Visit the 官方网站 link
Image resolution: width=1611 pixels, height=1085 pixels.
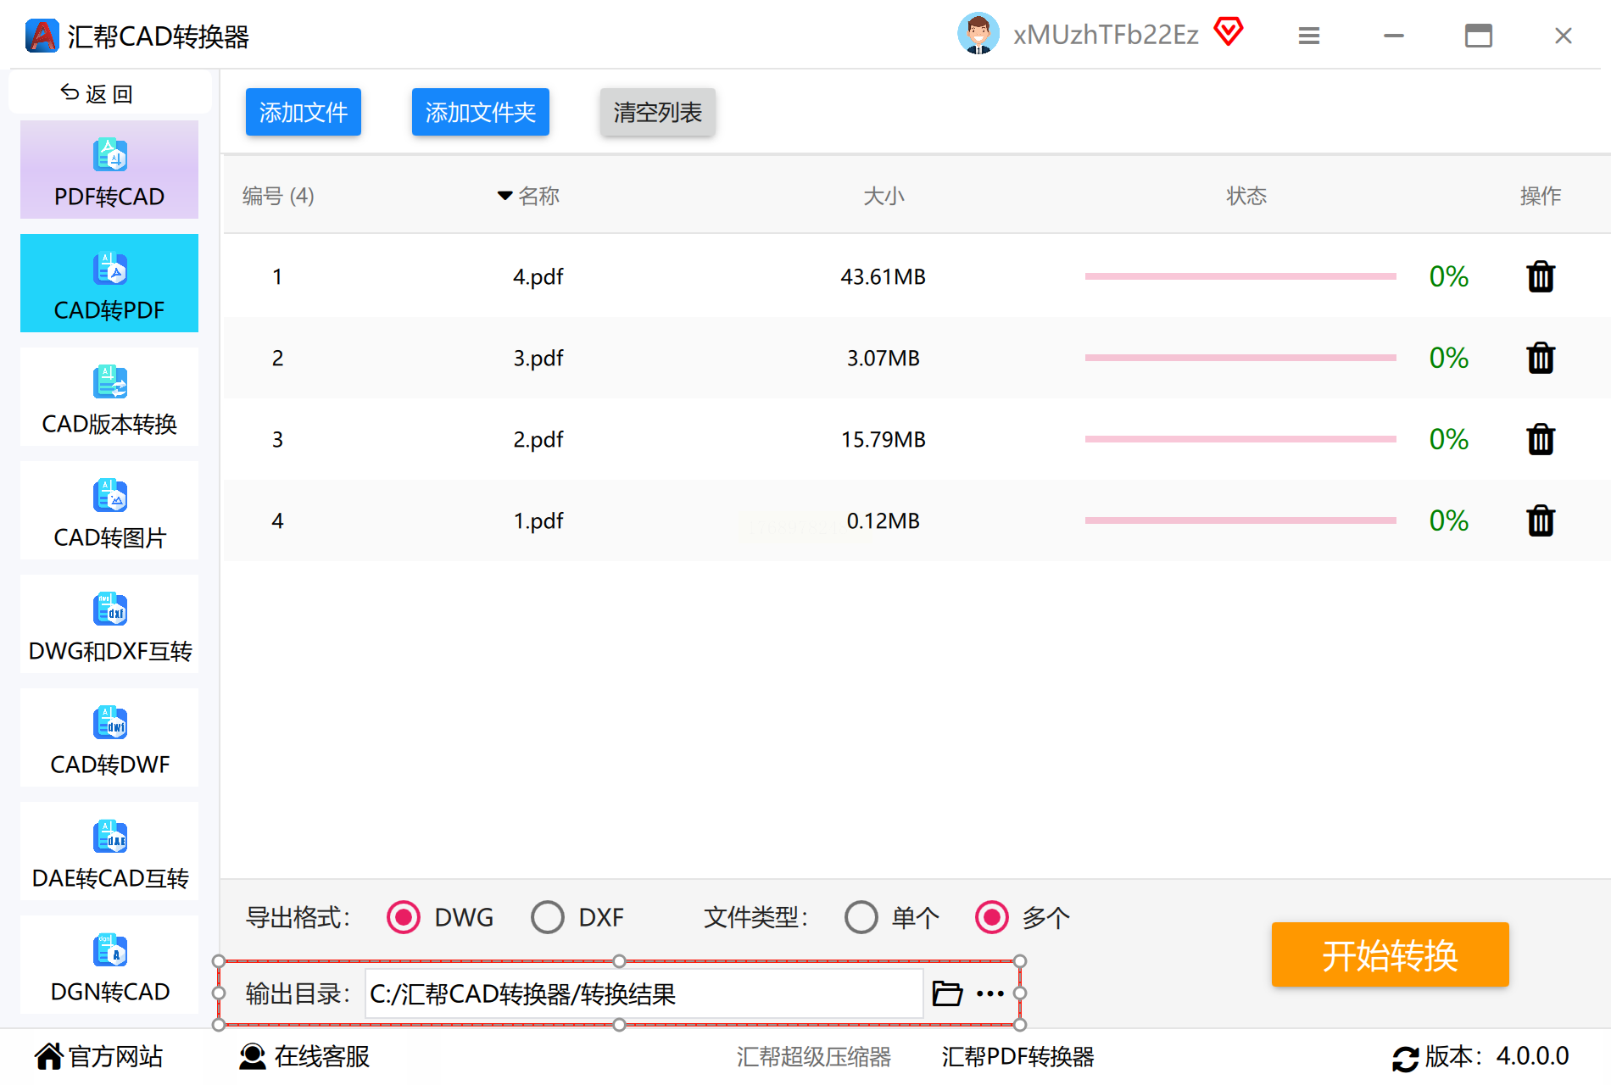[x=99, y=1056]
